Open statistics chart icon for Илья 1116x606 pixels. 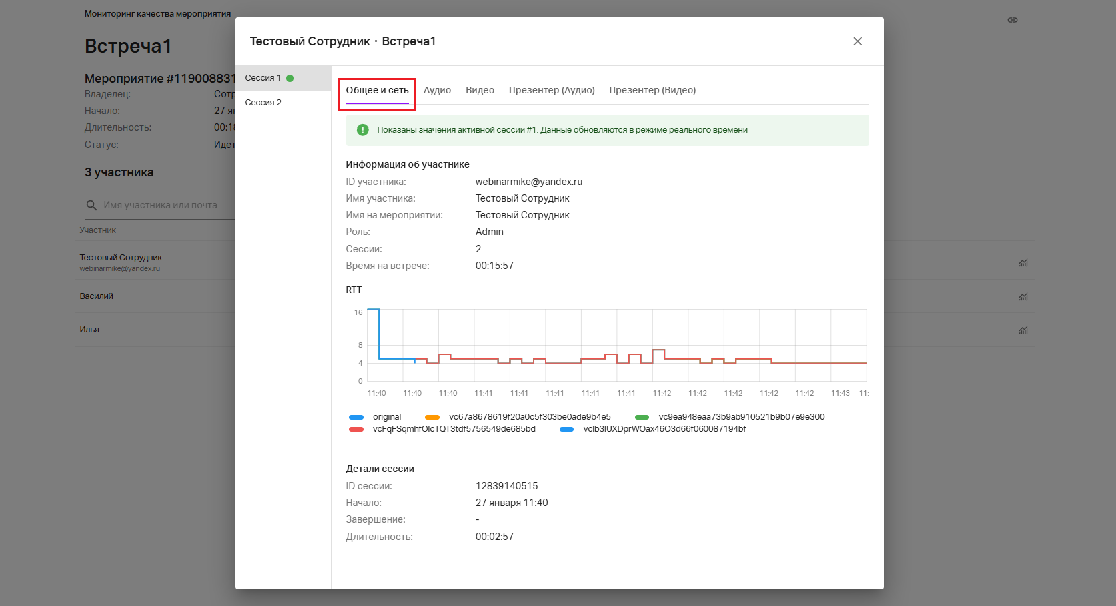coord(1023,330)
